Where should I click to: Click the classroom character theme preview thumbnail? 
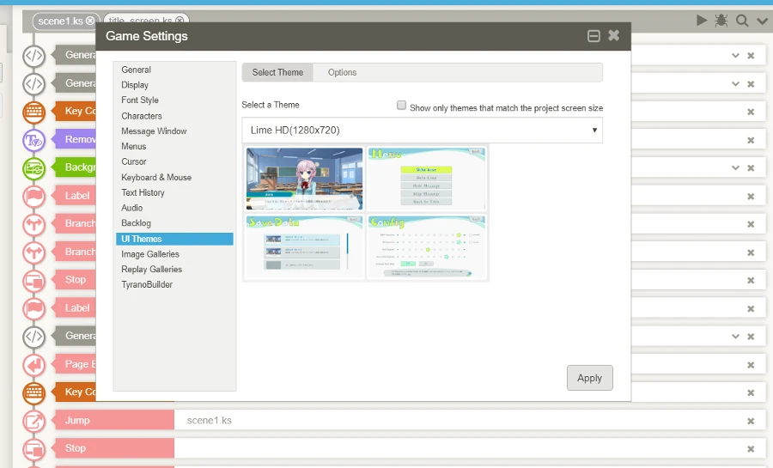305,179
